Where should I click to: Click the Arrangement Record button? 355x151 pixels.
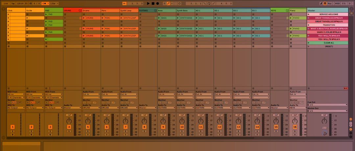[157, 3]
